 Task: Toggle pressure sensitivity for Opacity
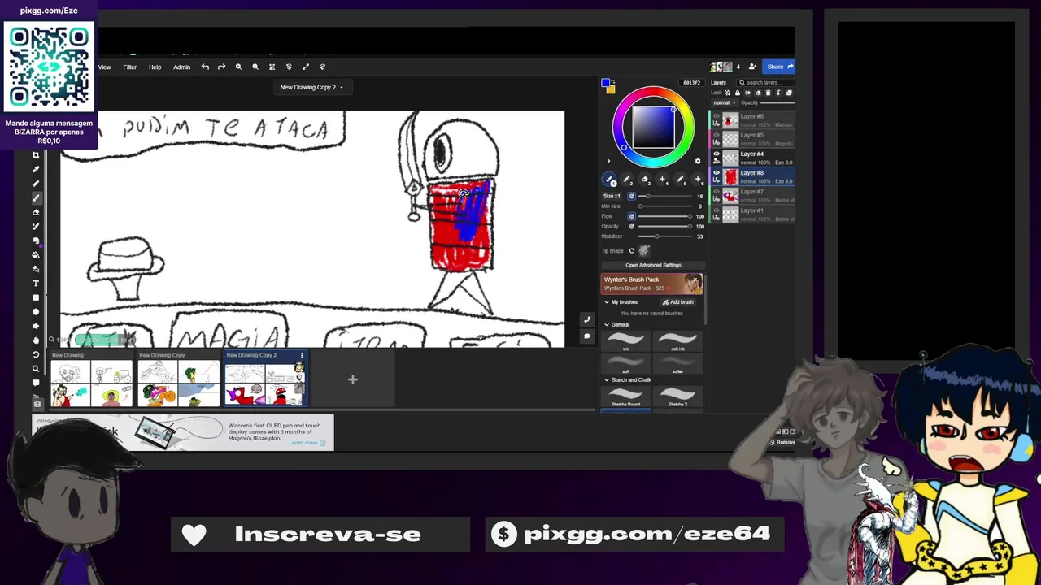click(x=631, y=227)
